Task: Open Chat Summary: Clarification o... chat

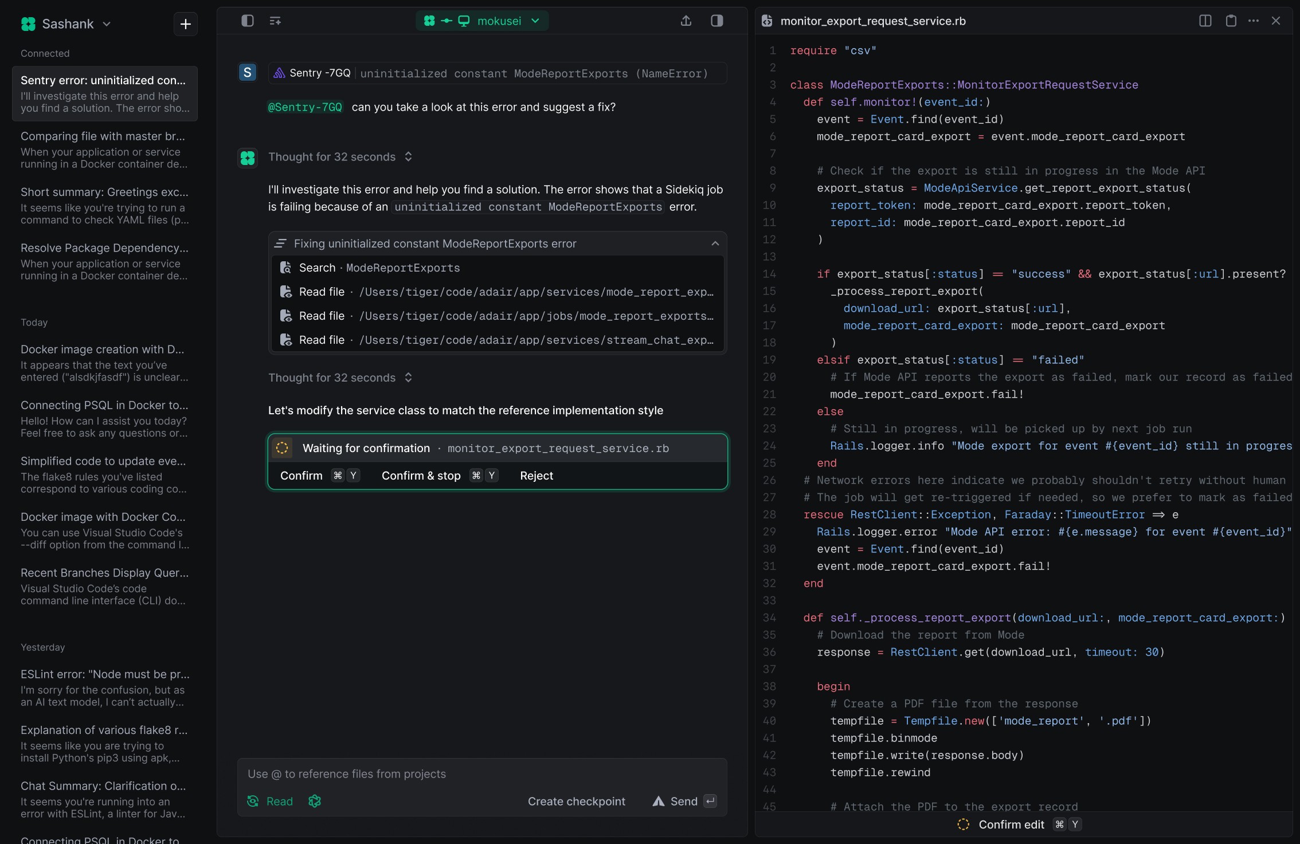Action: tap(105, 799)
